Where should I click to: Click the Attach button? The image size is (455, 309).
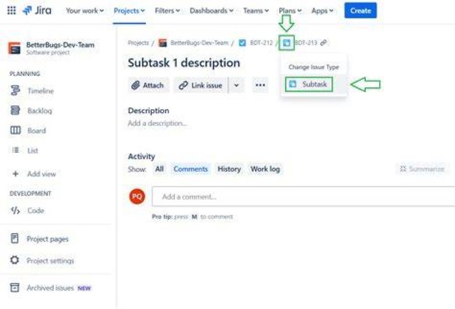point(148,85)
